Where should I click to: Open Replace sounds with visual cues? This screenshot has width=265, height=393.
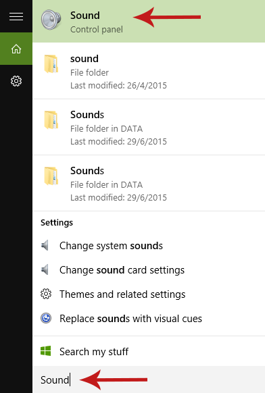[x=149, y=319]
